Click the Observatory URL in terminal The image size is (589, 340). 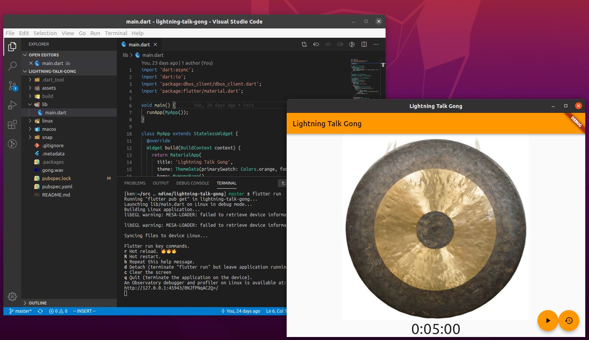(x=171, y=288)
